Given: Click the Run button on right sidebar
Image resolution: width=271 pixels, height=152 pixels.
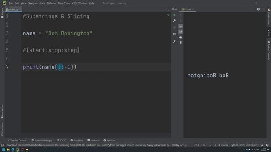Looking at the screenshot, I should point(268,33).
